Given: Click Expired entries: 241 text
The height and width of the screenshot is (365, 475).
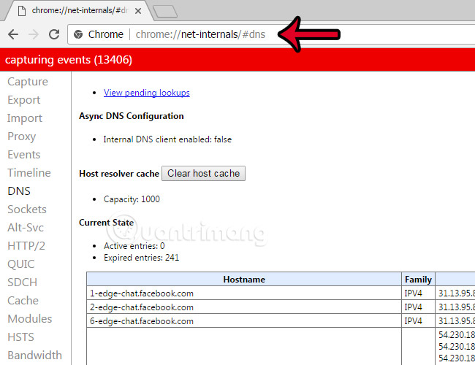Looking at the screenshot, I should pyautogui.click(x=141, y=258).
